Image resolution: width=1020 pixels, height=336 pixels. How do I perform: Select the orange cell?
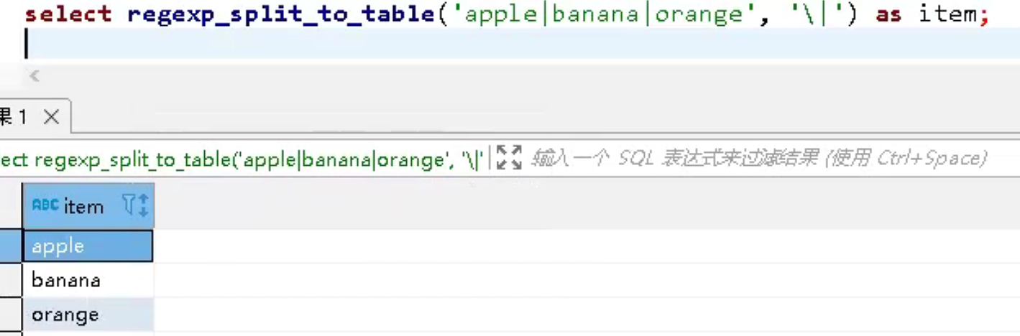click(88, 314)
